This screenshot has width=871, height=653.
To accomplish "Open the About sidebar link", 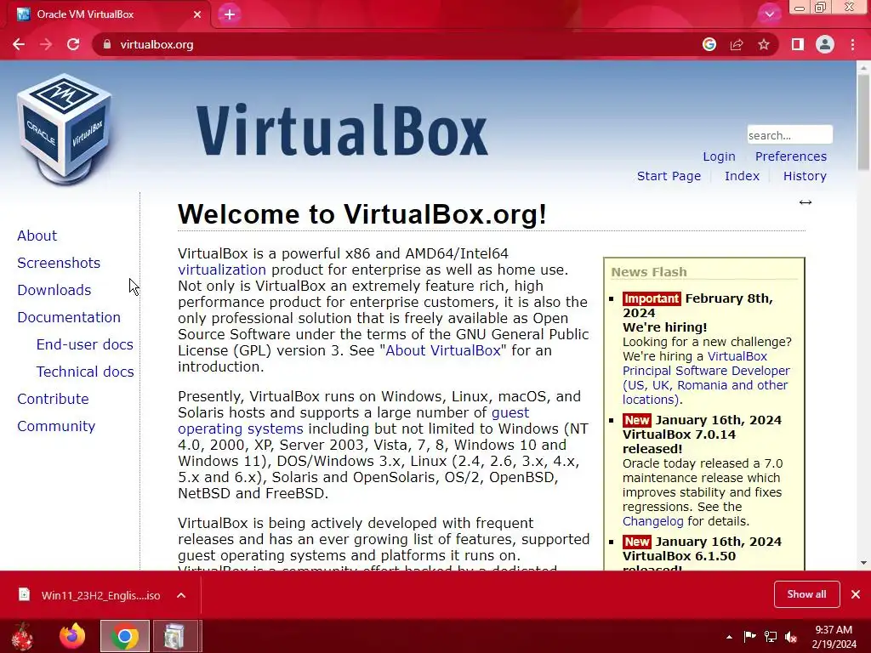I will point(37,236).
